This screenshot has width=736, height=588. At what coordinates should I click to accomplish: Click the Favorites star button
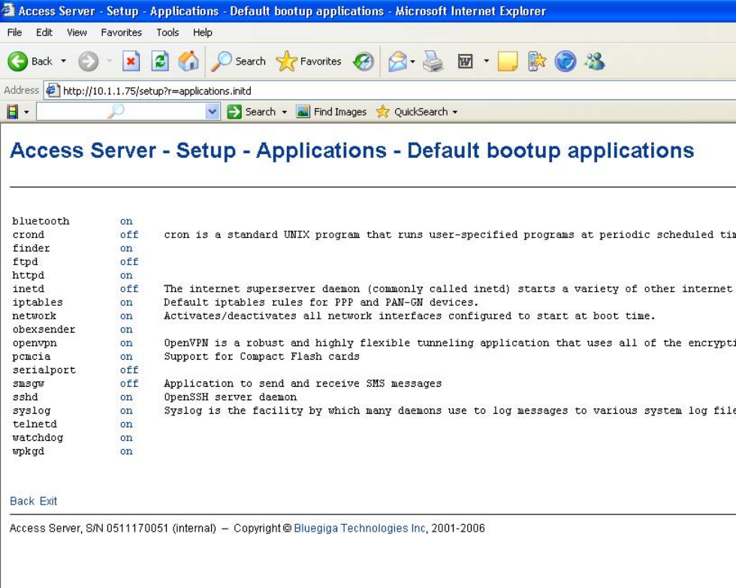(x=308, y=62)
